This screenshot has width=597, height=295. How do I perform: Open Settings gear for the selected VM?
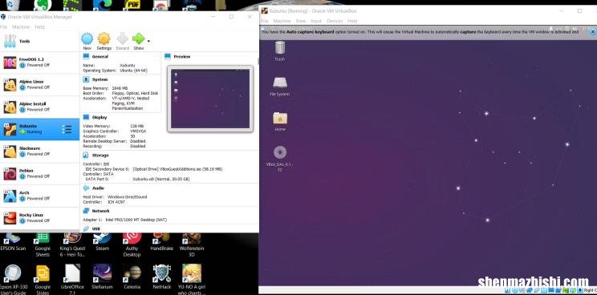pyautogui.click(x=104, y=38)
